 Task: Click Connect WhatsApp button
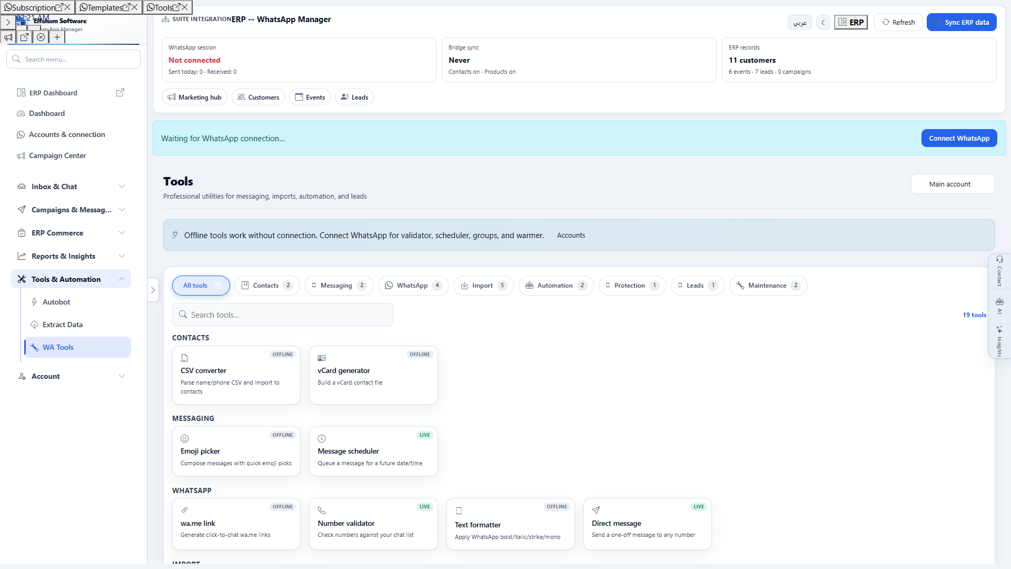click(x=959, y=138)
